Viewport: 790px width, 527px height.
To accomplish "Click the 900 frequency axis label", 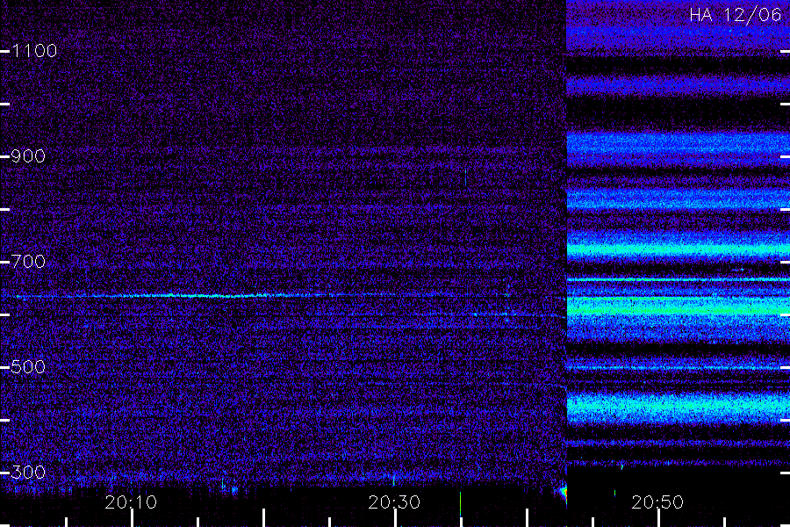I will (28, 155).
